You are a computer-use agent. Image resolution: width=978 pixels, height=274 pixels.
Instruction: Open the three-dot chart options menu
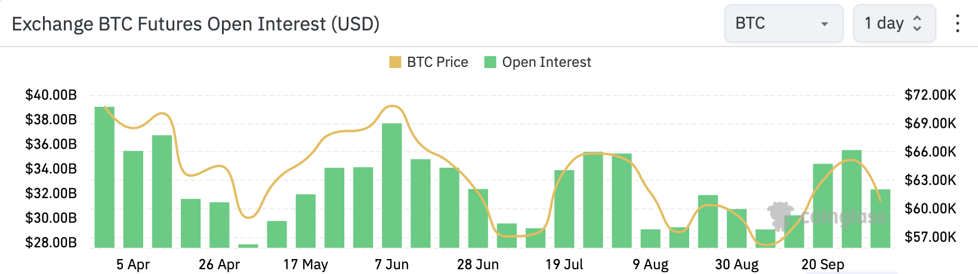(x=957, y=23)
